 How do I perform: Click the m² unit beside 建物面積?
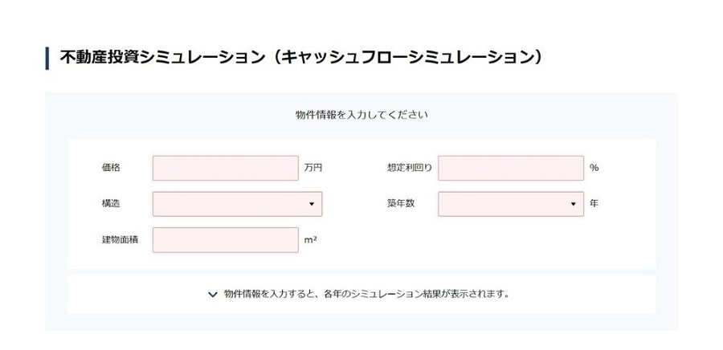[310, 239]
